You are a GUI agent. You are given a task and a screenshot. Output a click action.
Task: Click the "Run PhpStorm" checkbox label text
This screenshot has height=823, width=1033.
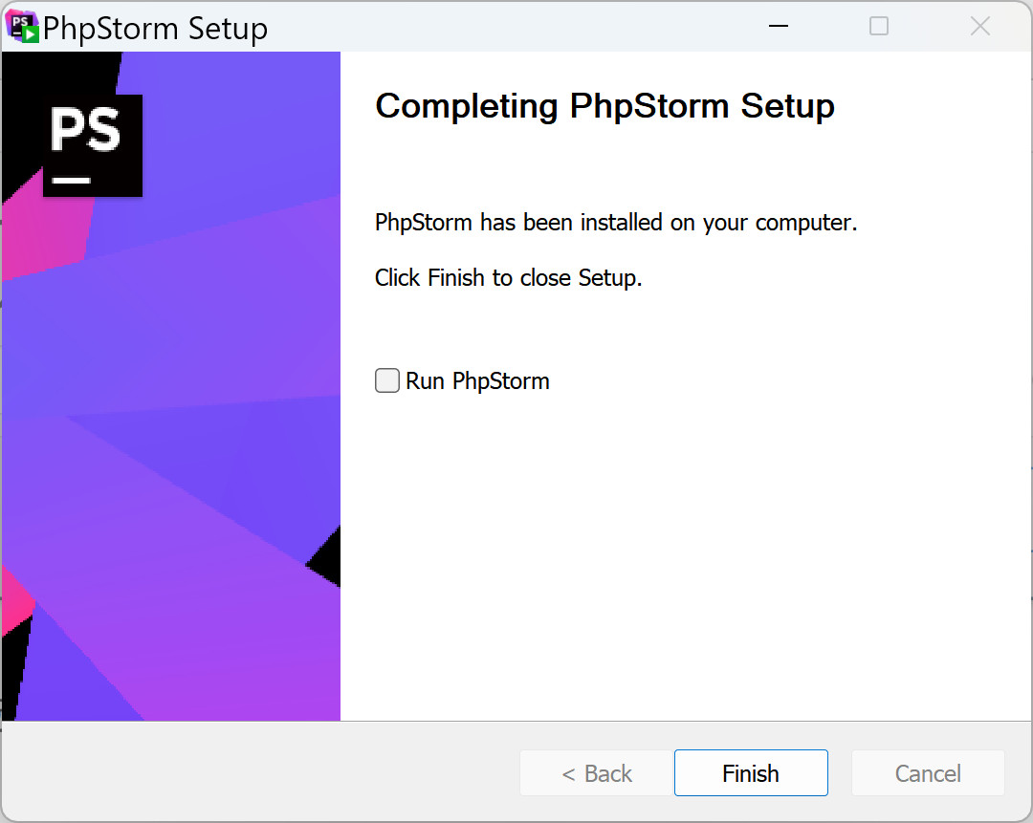point(477,381)
